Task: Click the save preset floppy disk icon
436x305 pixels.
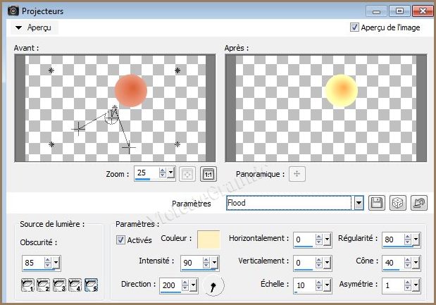Action: point(377,204)
